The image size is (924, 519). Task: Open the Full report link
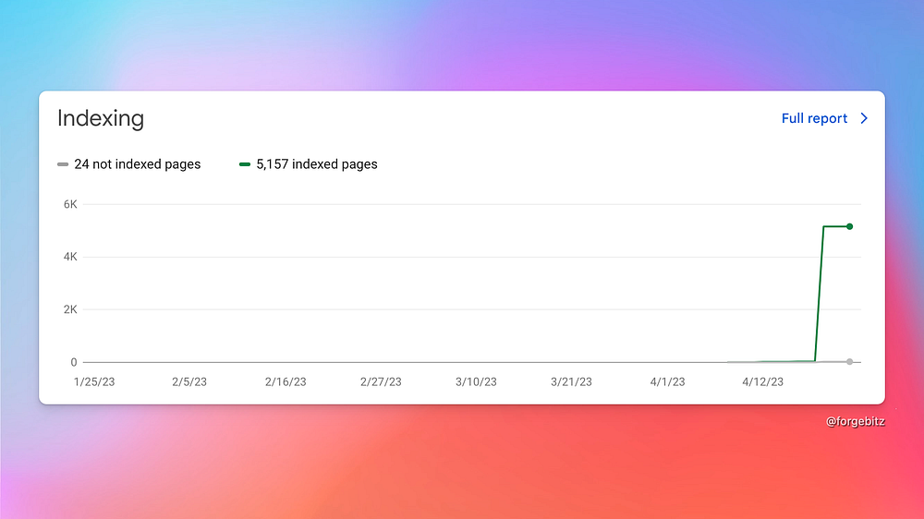(x=814, y=118)
